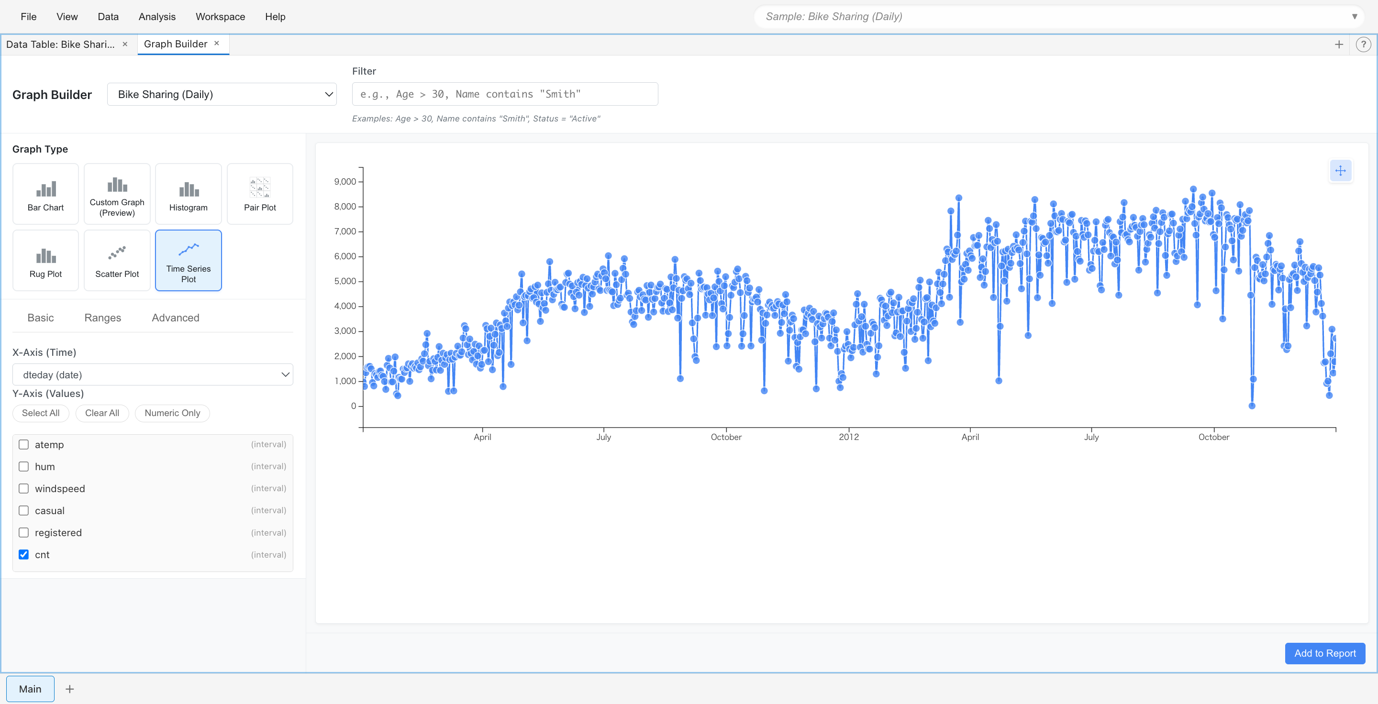Click inside the Filter input field
Viewport: 1378px width, 704px height.
point(504,94)
